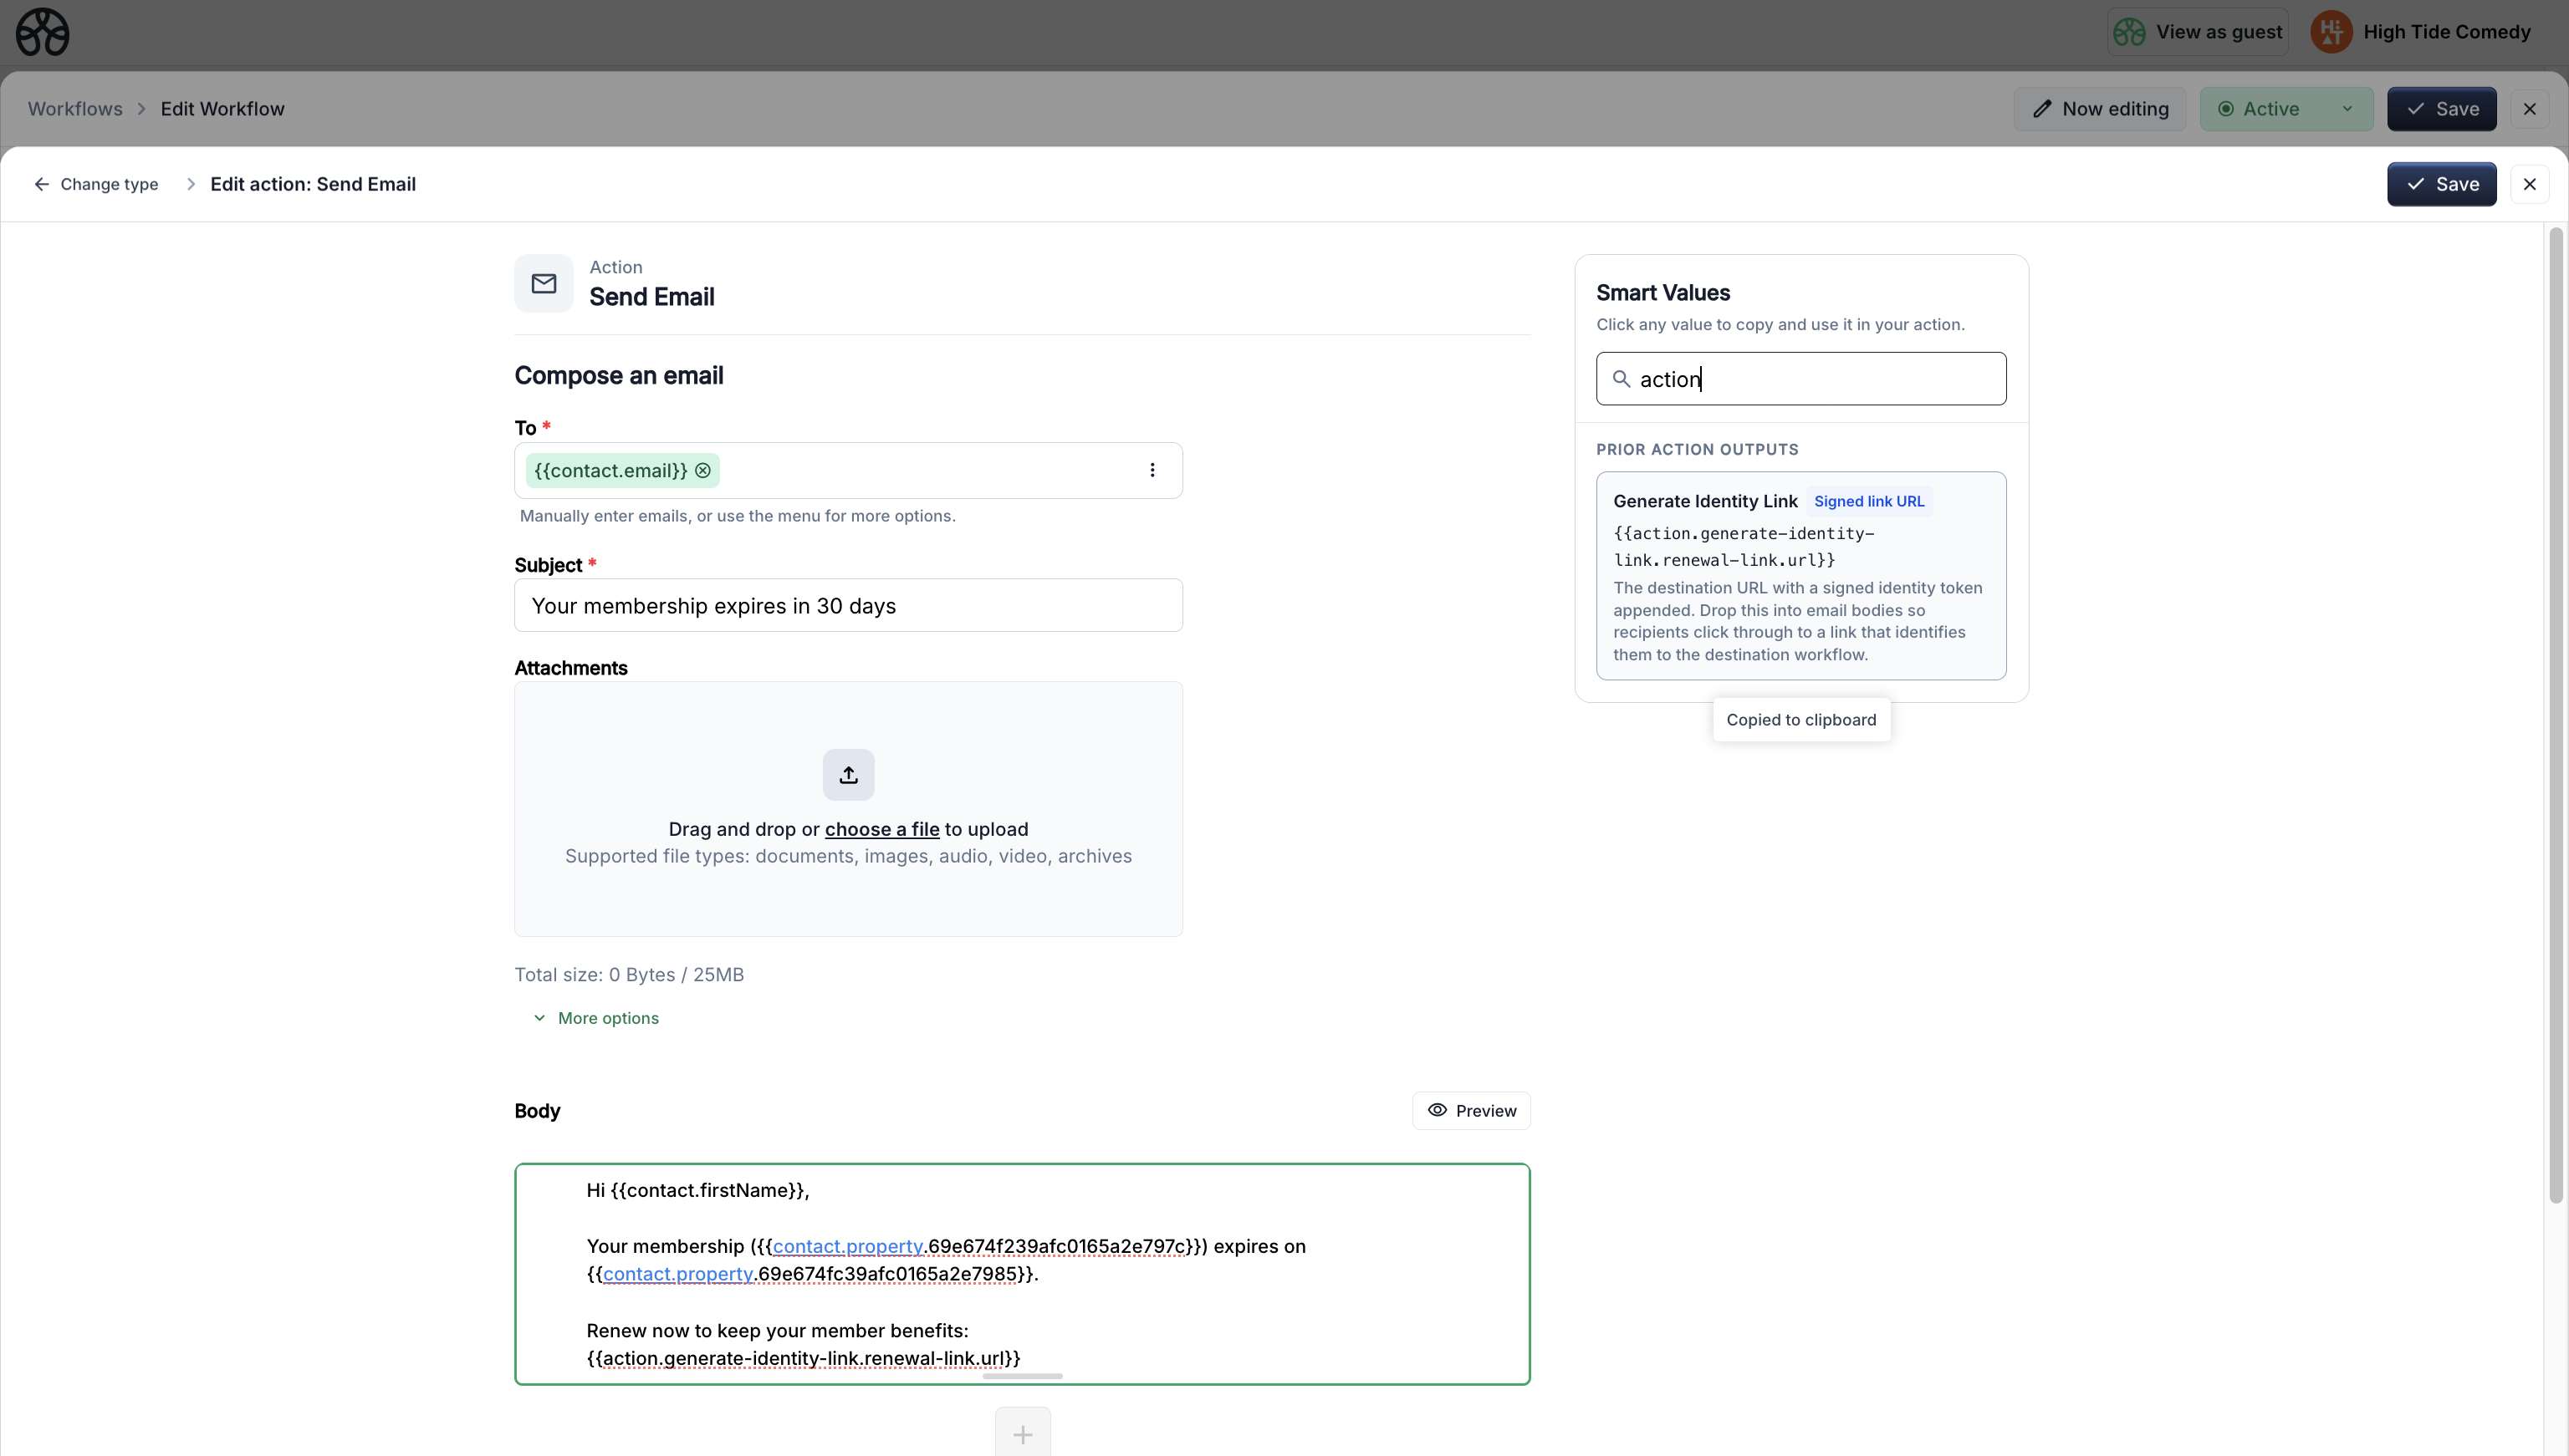Save the Send Email action
Screen dimensions: 2569x1456
coord(2441,184)
